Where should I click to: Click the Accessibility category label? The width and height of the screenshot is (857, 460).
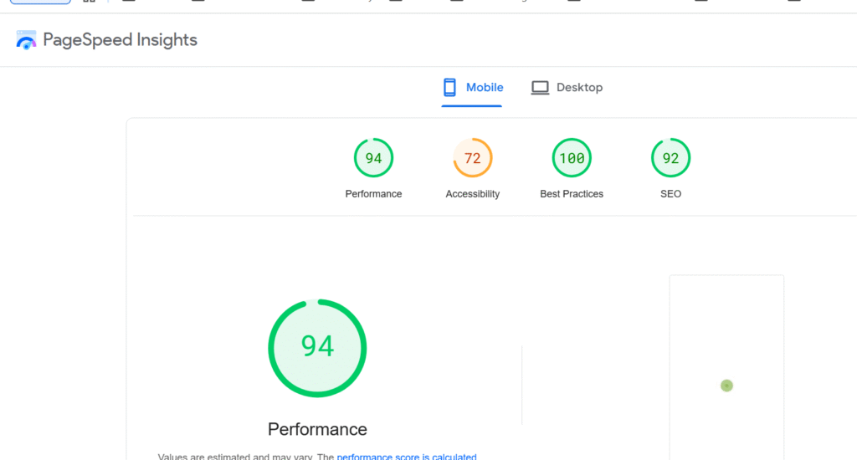point(473,194)
